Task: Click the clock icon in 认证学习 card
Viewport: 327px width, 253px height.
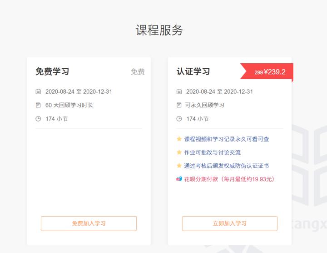Action: [179, 119]
